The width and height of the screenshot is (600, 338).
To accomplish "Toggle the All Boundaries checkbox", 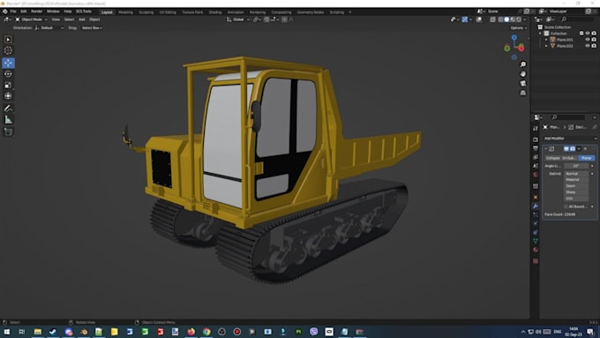I will 566,207.
